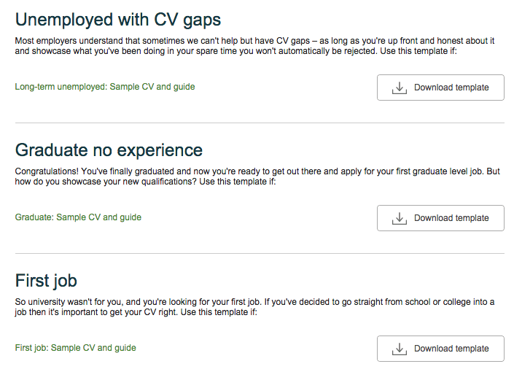Click divider line above First job heading

[260, 254]
